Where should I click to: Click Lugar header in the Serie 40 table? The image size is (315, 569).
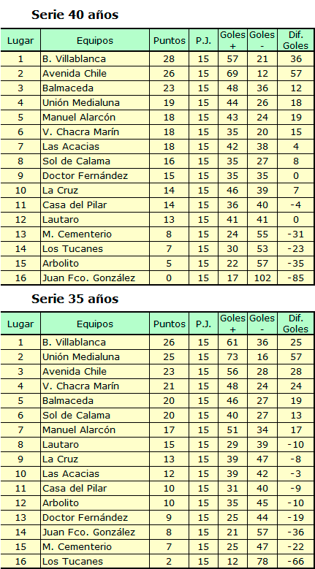[20, 40]
